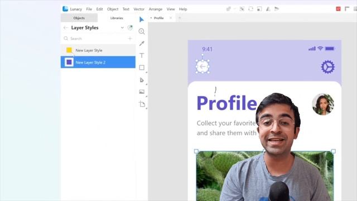Image resolution: width=357 pixels, height=201 pixels.
Task: Open the Edit menu
Action: point(99,9)
